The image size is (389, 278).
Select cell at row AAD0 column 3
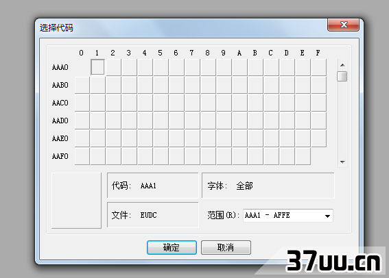click(x=129, y=121)
